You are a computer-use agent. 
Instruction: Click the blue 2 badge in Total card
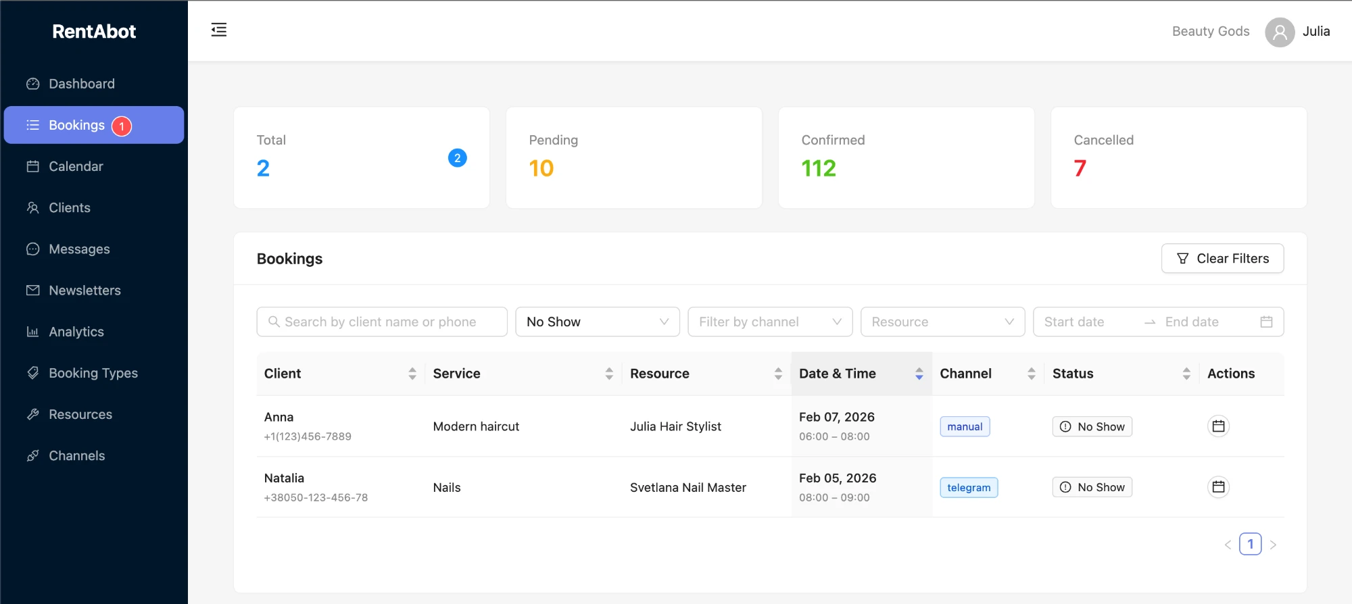coord(458,158)
